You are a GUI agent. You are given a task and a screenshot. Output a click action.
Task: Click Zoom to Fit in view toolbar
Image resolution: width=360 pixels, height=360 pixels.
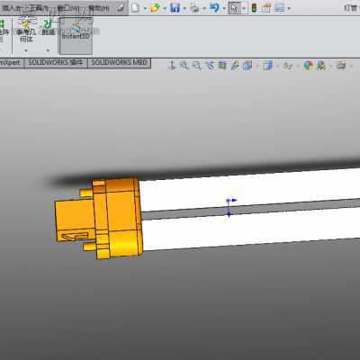[184, 66]
